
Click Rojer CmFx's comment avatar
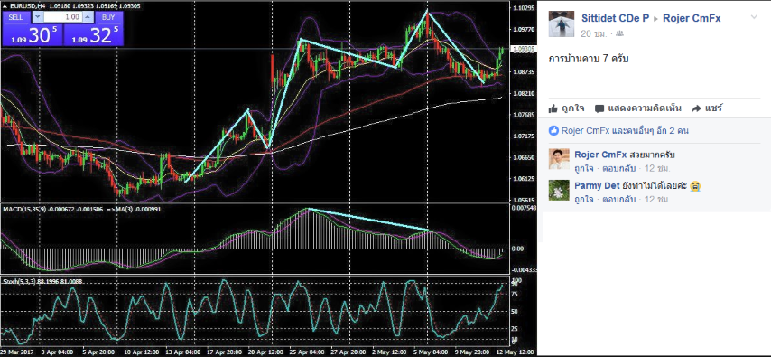click(559, 159)
